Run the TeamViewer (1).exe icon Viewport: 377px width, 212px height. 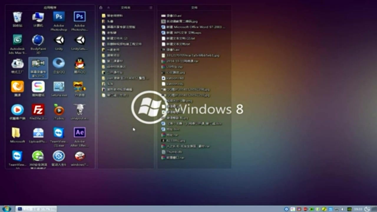[59, 137]
